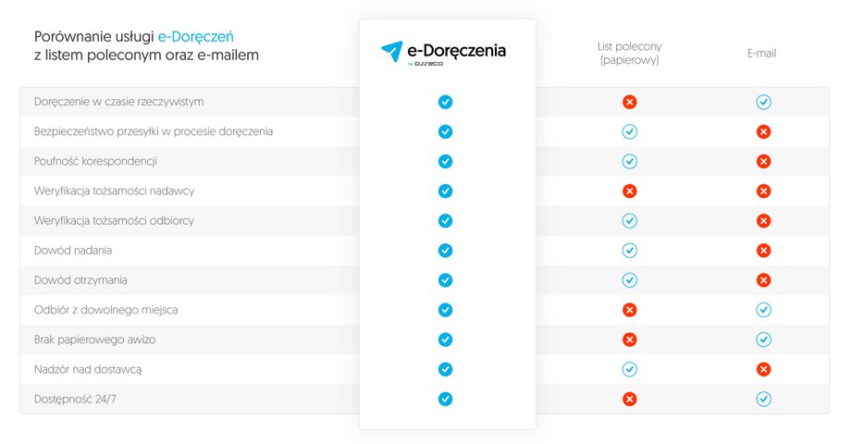Click the blue e-Doręczeń text in the title
The height and width of the screenshot is (444, 851).
tap(196, 37)
